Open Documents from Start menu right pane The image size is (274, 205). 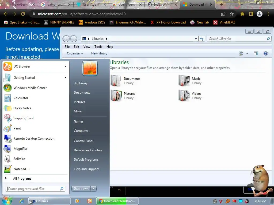tap(82, 93)
